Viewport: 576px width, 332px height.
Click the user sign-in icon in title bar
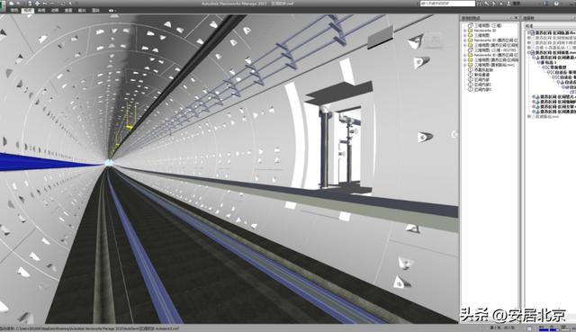(x=508, y=4)
